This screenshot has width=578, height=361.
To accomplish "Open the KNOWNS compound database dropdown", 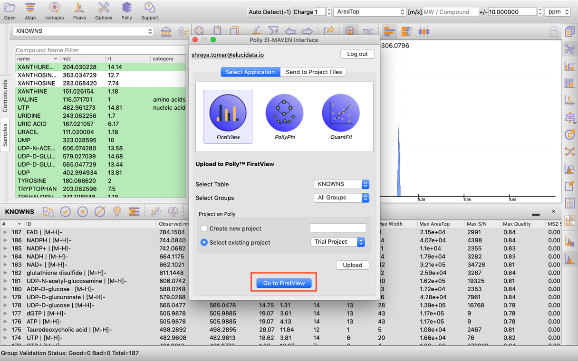I will 83,31.
